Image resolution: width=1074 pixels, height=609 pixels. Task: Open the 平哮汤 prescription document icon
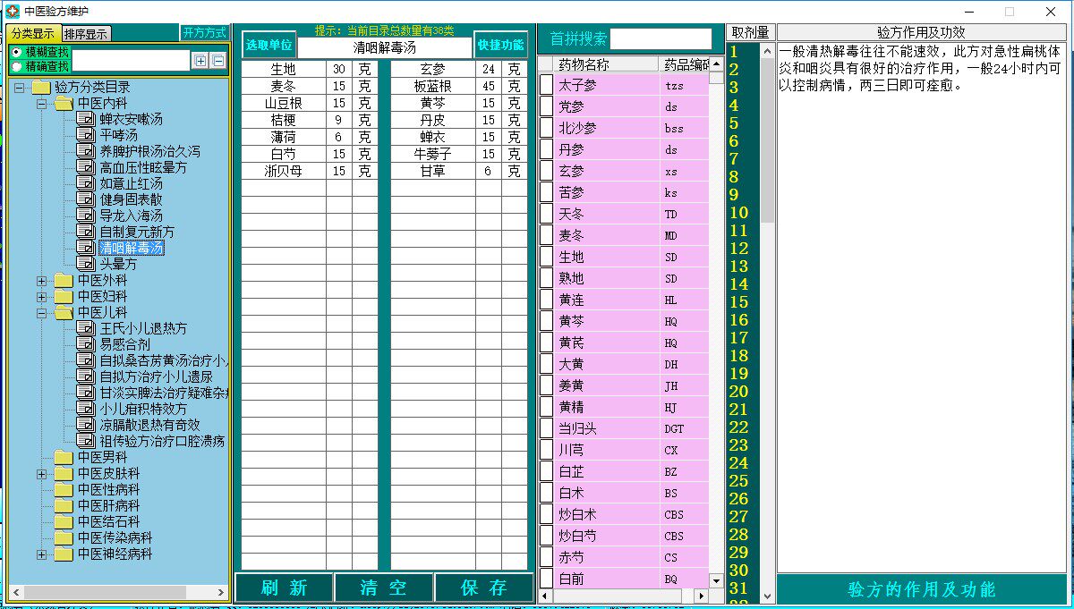pyautogui.click(x=86, y=135)
